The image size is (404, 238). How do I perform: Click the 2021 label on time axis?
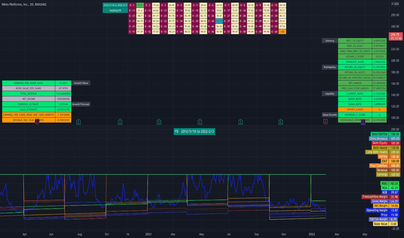coord(148,234)
